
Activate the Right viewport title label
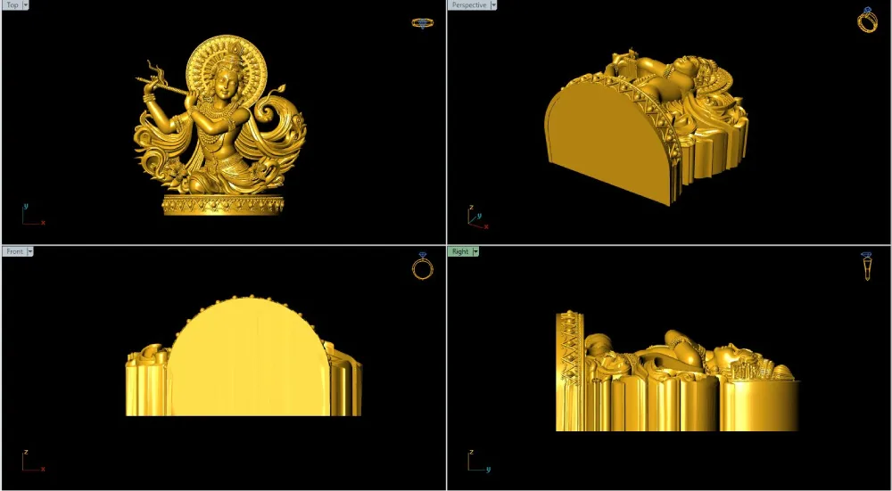(x=460, y=251)
